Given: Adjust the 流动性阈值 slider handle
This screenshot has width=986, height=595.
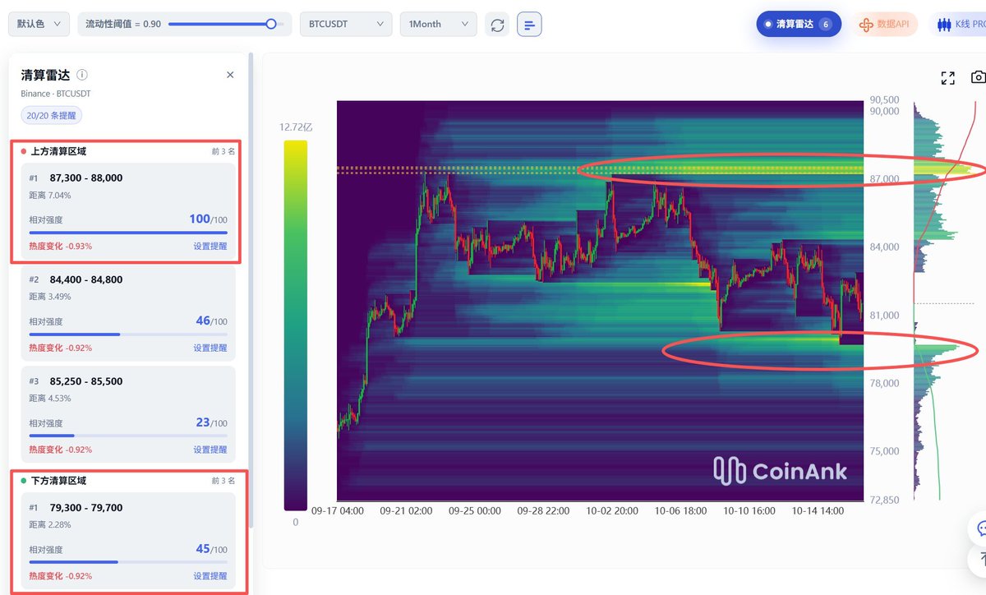Looking at the screenshot, I should (271, 25).
